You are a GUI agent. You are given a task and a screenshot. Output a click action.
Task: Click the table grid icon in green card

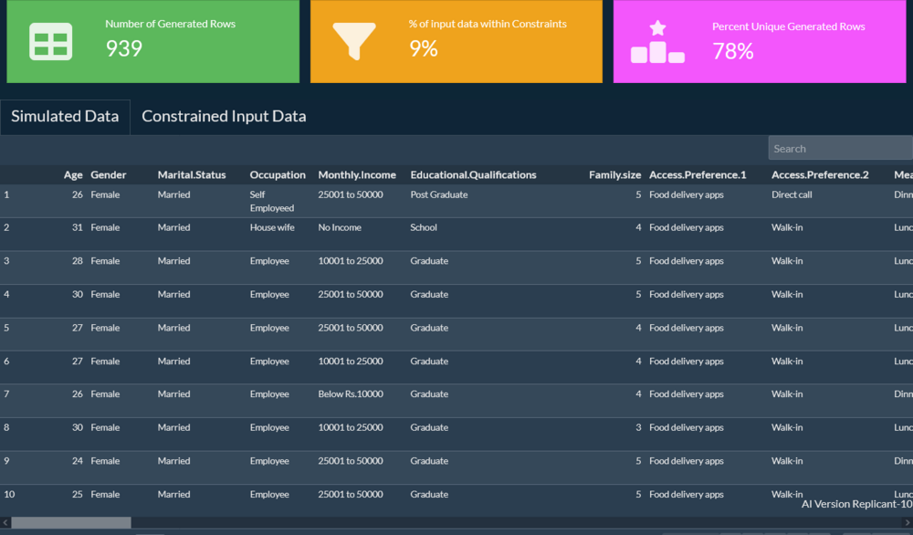(50, 42)
